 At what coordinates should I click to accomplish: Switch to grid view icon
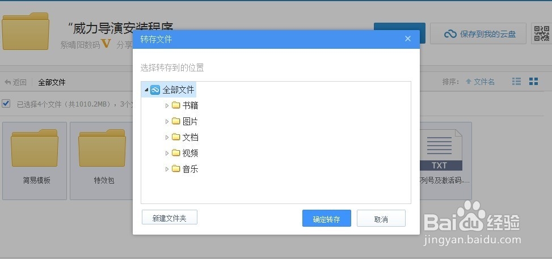point(533,82)
